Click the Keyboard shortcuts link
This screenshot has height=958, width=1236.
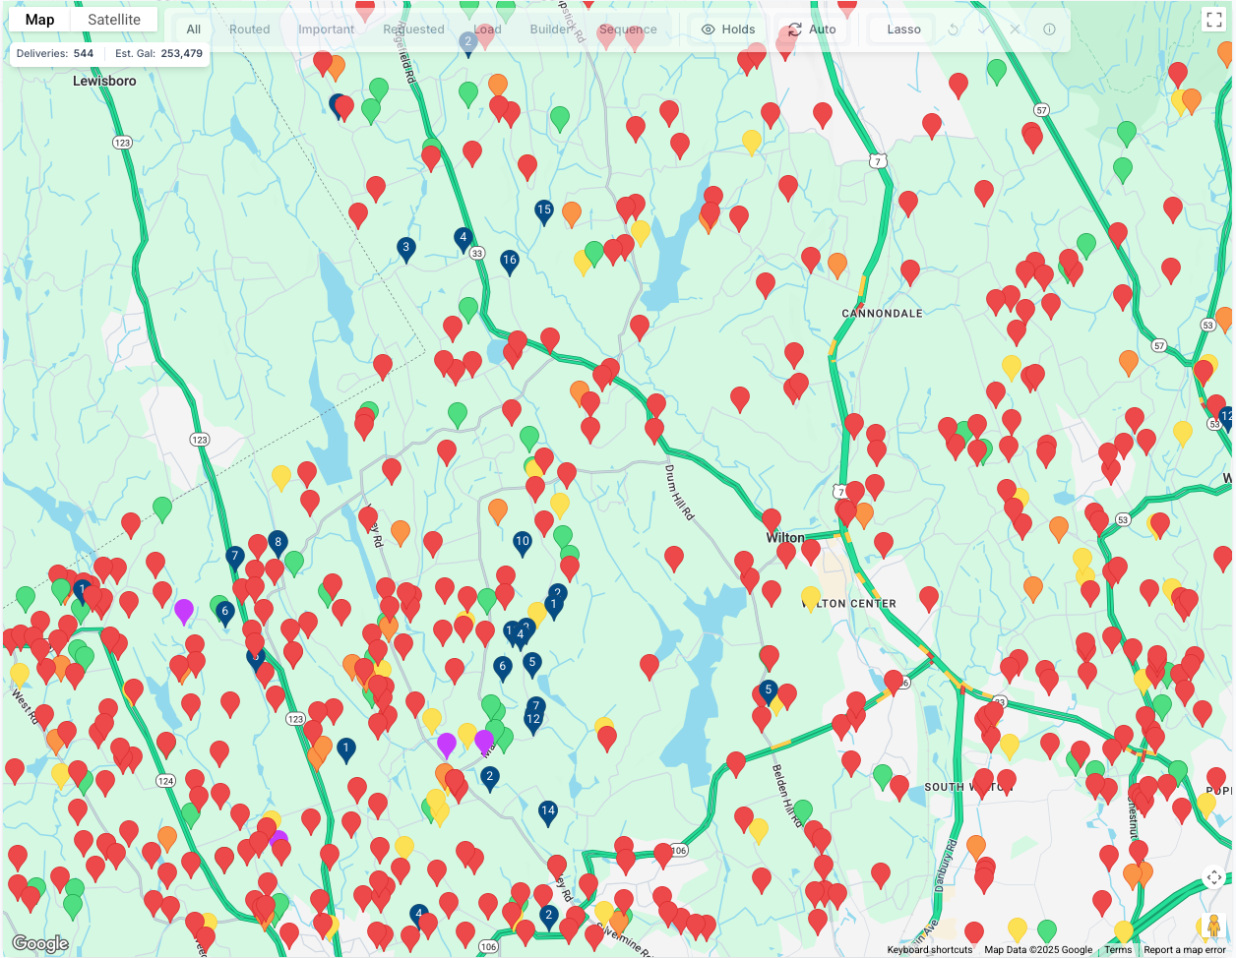click(929, 950)
